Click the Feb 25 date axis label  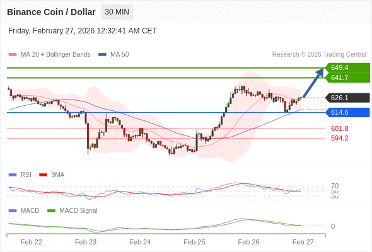point(194,242)
